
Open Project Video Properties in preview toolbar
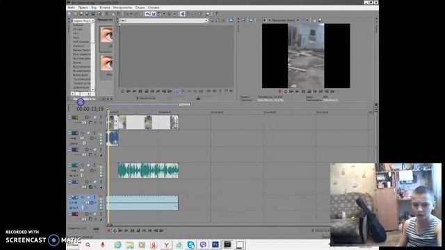(x=243, y=20)
